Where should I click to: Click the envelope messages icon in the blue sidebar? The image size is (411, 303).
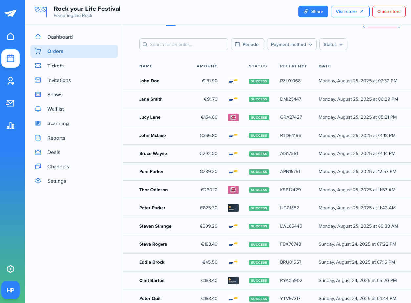pos(10,103)
